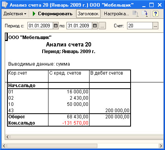This screenshot has width=165, height=150.
Task: Click the outer horizontal scrollbar thumb
Action: pos(52,146)
